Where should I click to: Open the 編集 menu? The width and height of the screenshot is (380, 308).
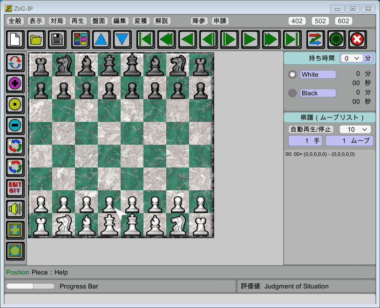click(120, 21)
